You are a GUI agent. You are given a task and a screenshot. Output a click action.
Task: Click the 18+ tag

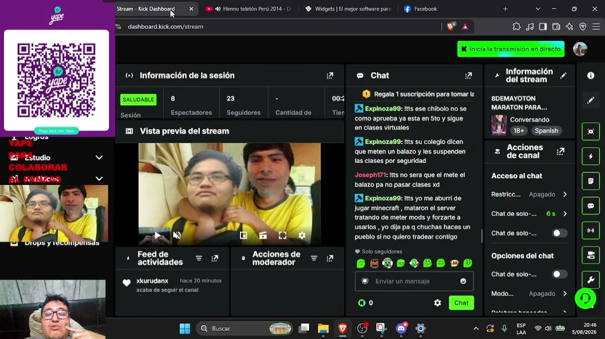click(x=519, y=131)
